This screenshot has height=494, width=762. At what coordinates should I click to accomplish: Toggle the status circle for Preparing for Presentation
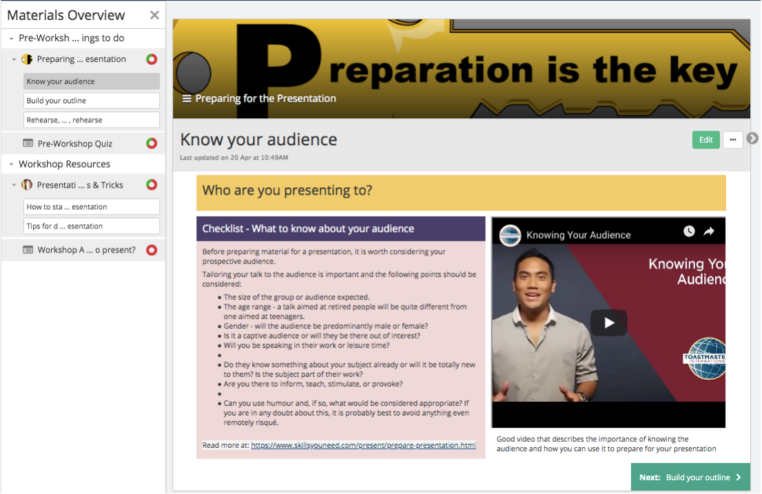click(x=152, y=59)
